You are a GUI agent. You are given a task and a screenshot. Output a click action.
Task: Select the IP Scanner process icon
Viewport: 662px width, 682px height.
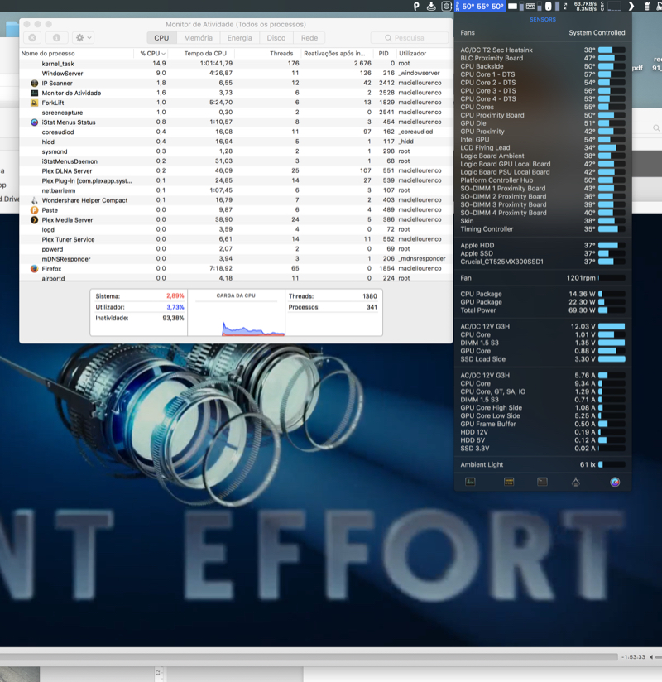[35, 83]
